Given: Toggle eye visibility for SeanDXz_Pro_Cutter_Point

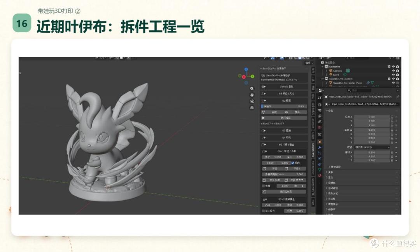Looking at the screenshot, I should (x=393, y=83).
